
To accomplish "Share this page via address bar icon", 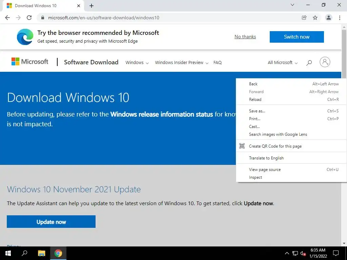I will [x=304, y=18].
